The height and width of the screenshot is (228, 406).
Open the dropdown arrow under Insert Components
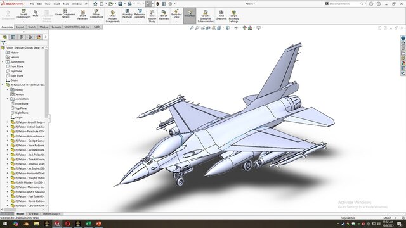pyautogui.click(x=23, y=22)
